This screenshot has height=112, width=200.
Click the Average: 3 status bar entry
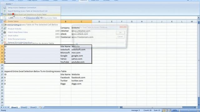click(135, 110)
